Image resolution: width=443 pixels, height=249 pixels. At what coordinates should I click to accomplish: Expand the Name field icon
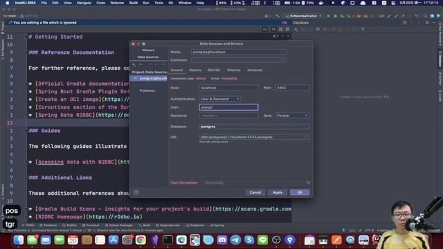click(283, 52)
